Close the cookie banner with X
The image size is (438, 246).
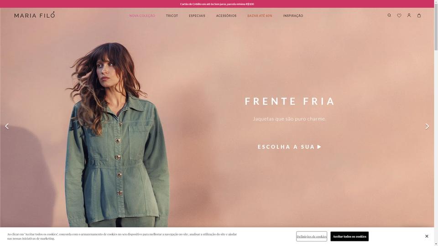click(x=427, y=236)
